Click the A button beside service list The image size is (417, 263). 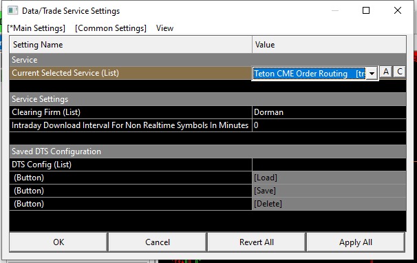(x=386, y=72)
